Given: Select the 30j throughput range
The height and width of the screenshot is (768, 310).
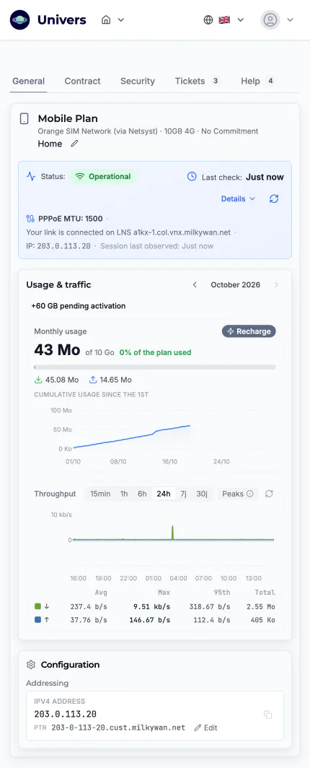Looking at the screenshot, I should point(202,494).
